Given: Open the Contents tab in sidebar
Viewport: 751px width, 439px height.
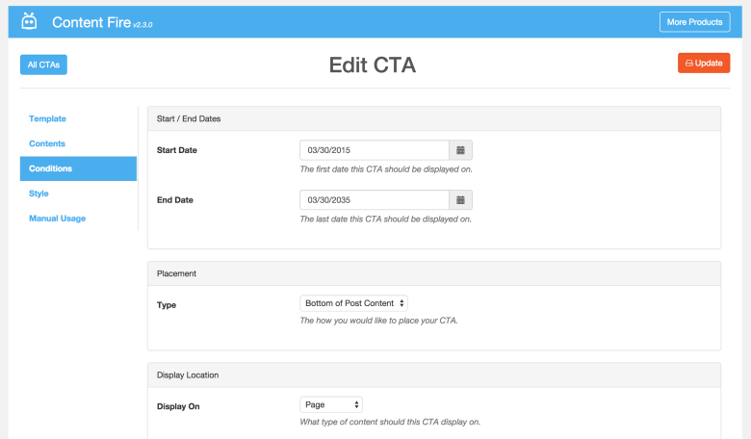Looking at the screenshot, I should point(48,143).
